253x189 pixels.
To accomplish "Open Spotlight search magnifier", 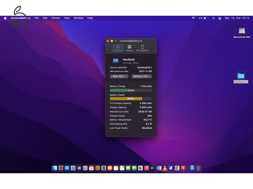I will [213, 18].
